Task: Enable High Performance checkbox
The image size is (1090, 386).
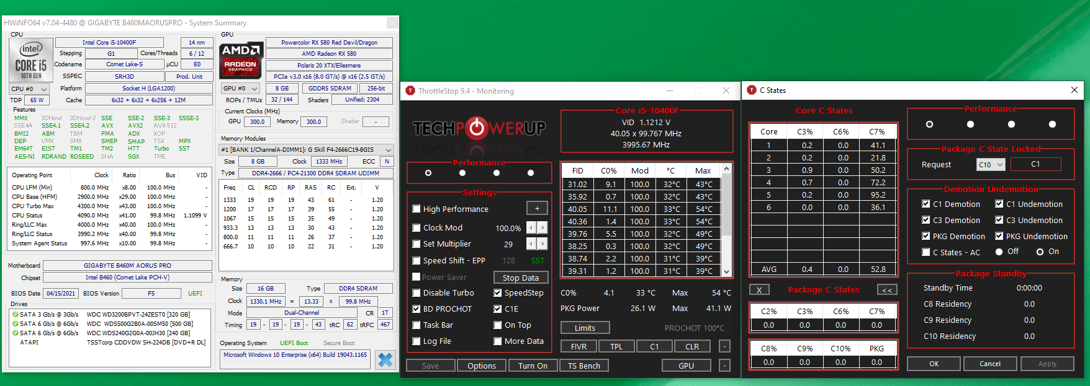Action: click(417, 209)
